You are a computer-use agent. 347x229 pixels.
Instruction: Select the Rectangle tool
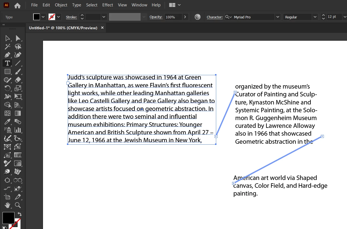click(8, 72)
